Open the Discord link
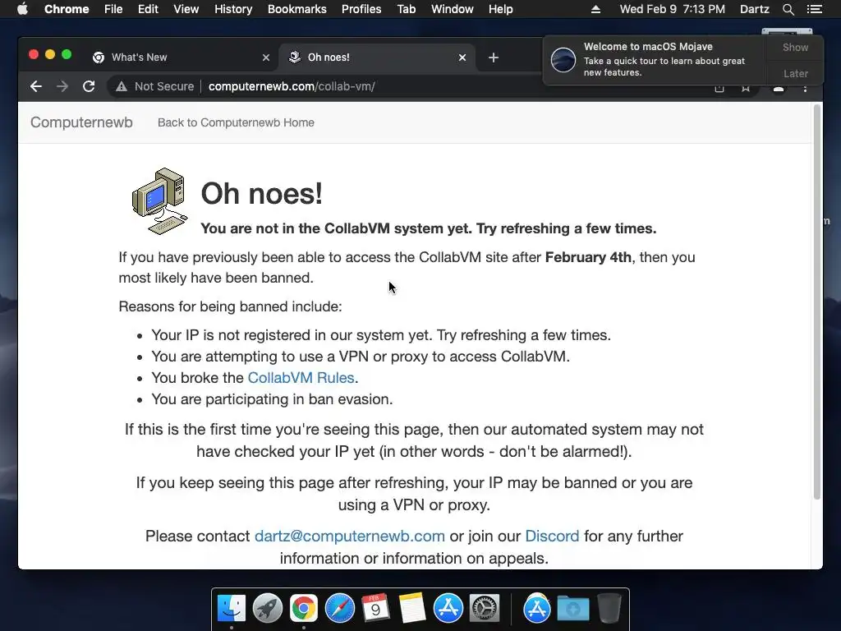 [552, 536]
